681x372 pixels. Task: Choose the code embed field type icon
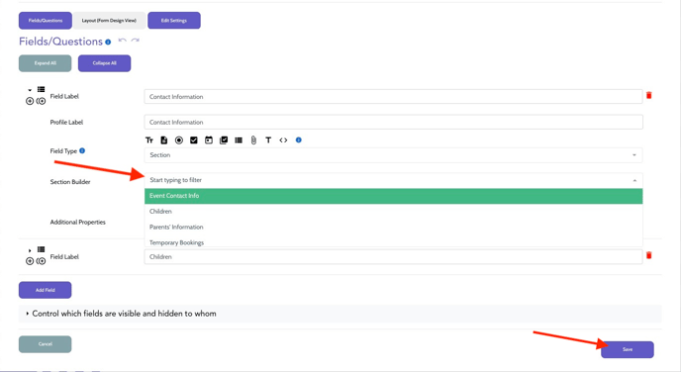(x=283, y=140)
